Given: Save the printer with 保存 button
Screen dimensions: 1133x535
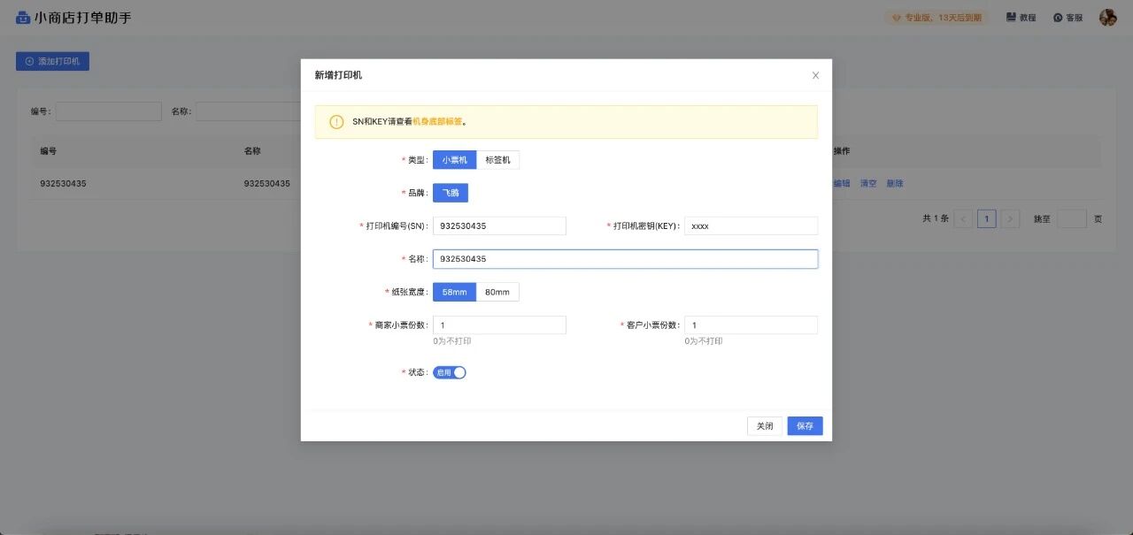Looking at the screenshot, I should coord(804,425).
